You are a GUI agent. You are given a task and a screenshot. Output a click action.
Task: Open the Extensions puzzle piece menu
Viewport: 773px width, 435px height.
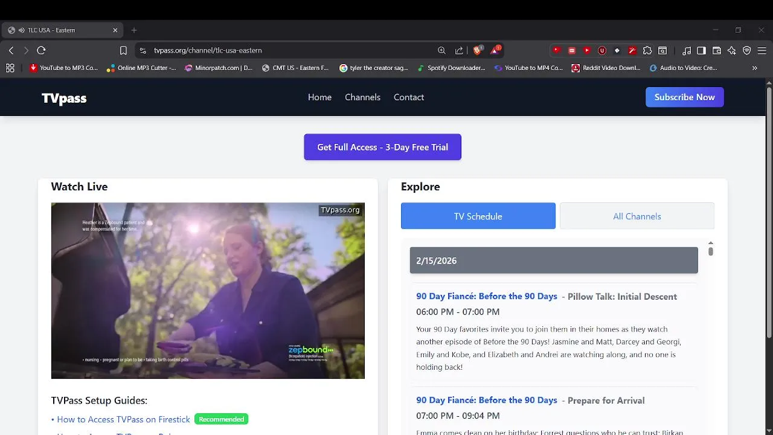pyautogui.click(x=647, y=51)
